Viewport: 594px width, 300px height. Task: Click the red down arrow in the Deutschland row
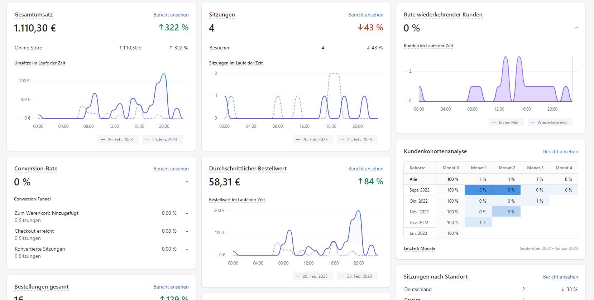tap(563, 289)
